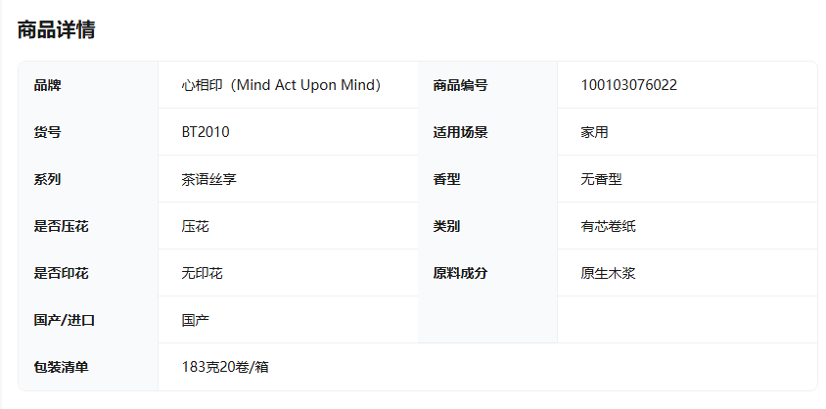Click the product number 100103076022
The width and height of the screenshot is (826, 409).
[629, 85]
